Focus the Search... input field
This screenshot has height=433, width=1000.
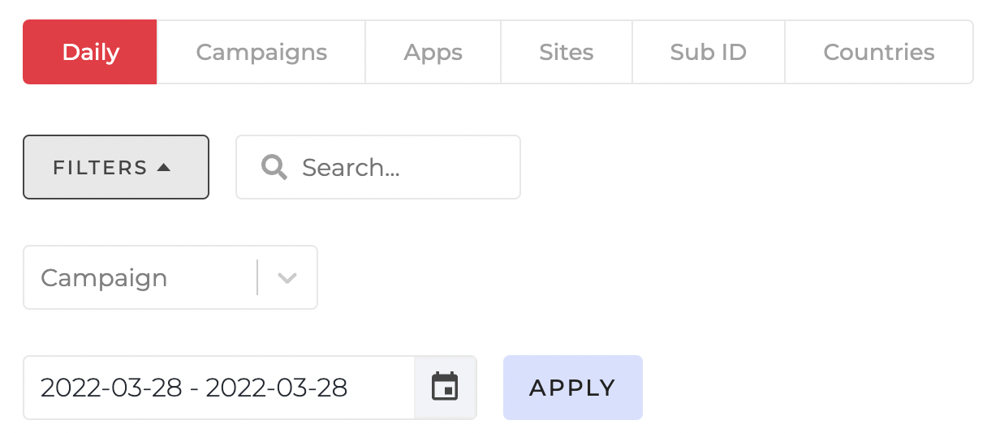378,167
